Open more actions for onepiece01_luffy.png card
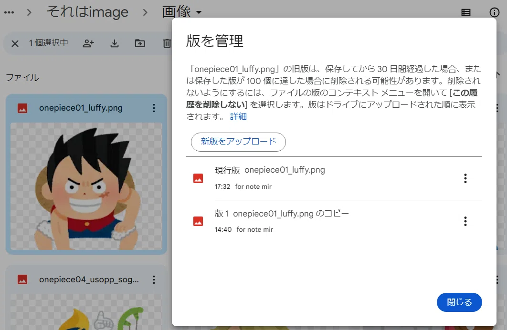The image size is (507, 330). 154,108
